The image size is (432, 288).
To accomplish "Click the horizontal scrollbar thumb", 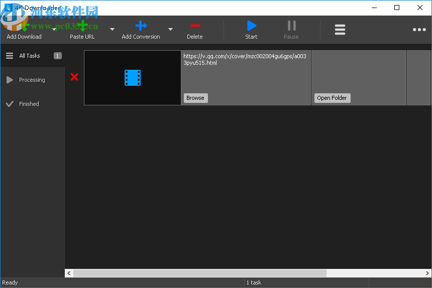I will click(x=200, y=273).
